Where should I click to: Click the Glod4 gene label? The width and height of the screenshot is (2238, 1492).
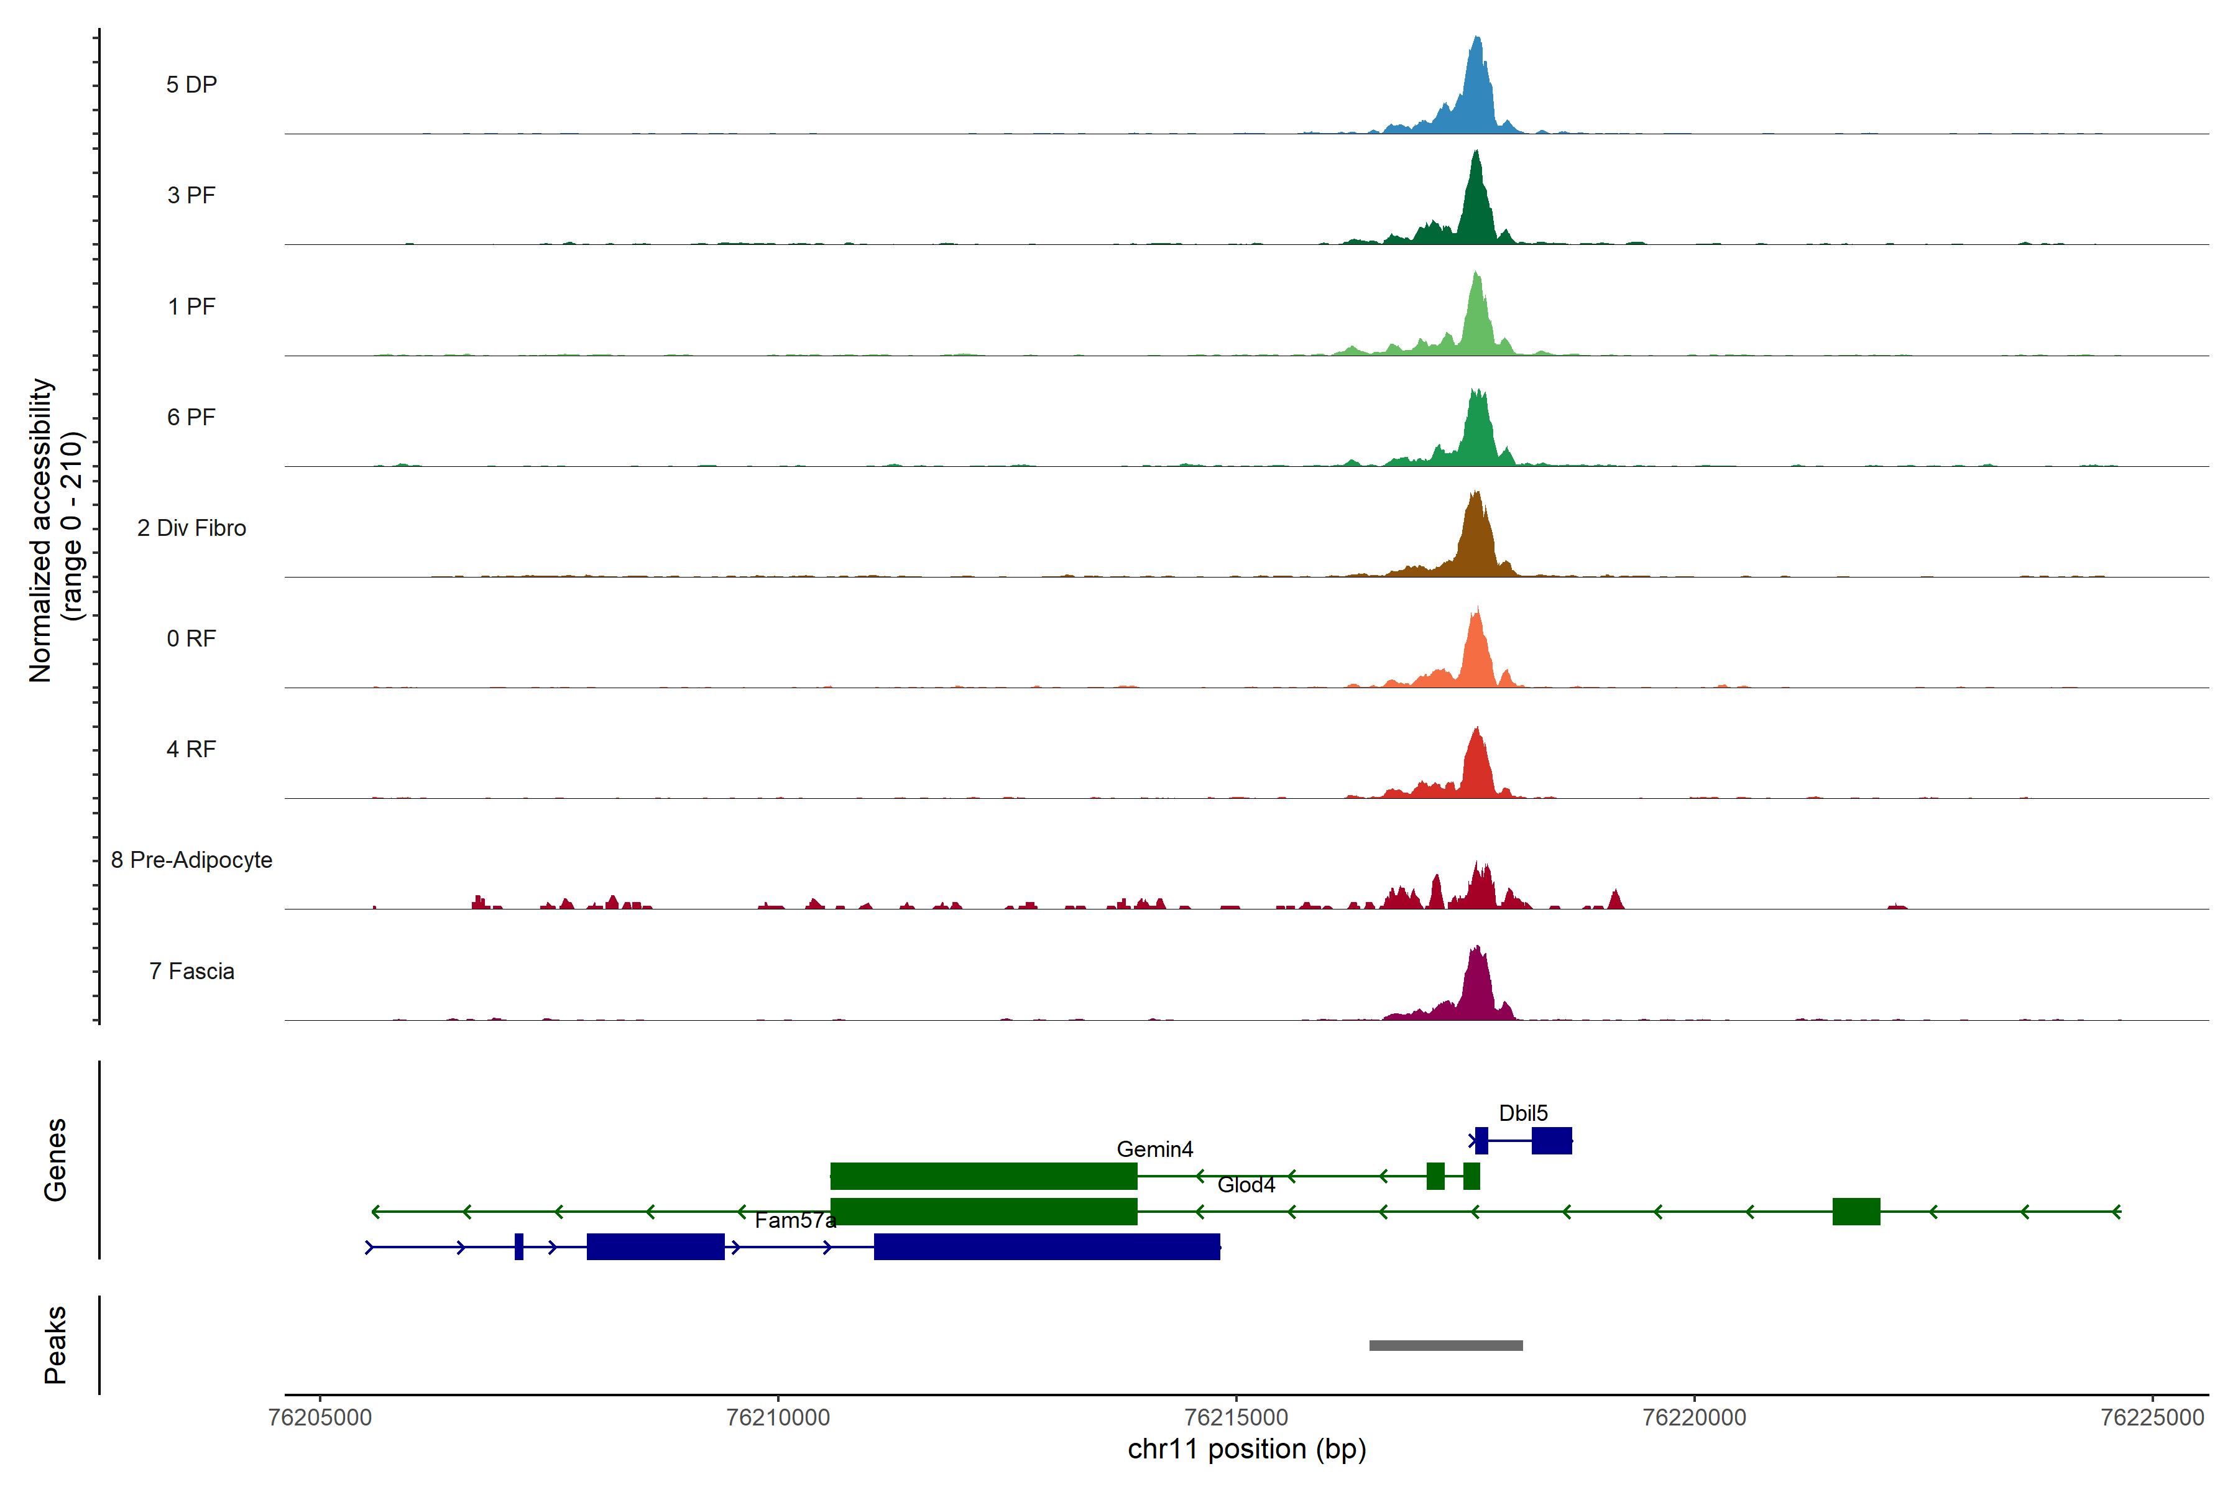click(x=1246, y=1185)
